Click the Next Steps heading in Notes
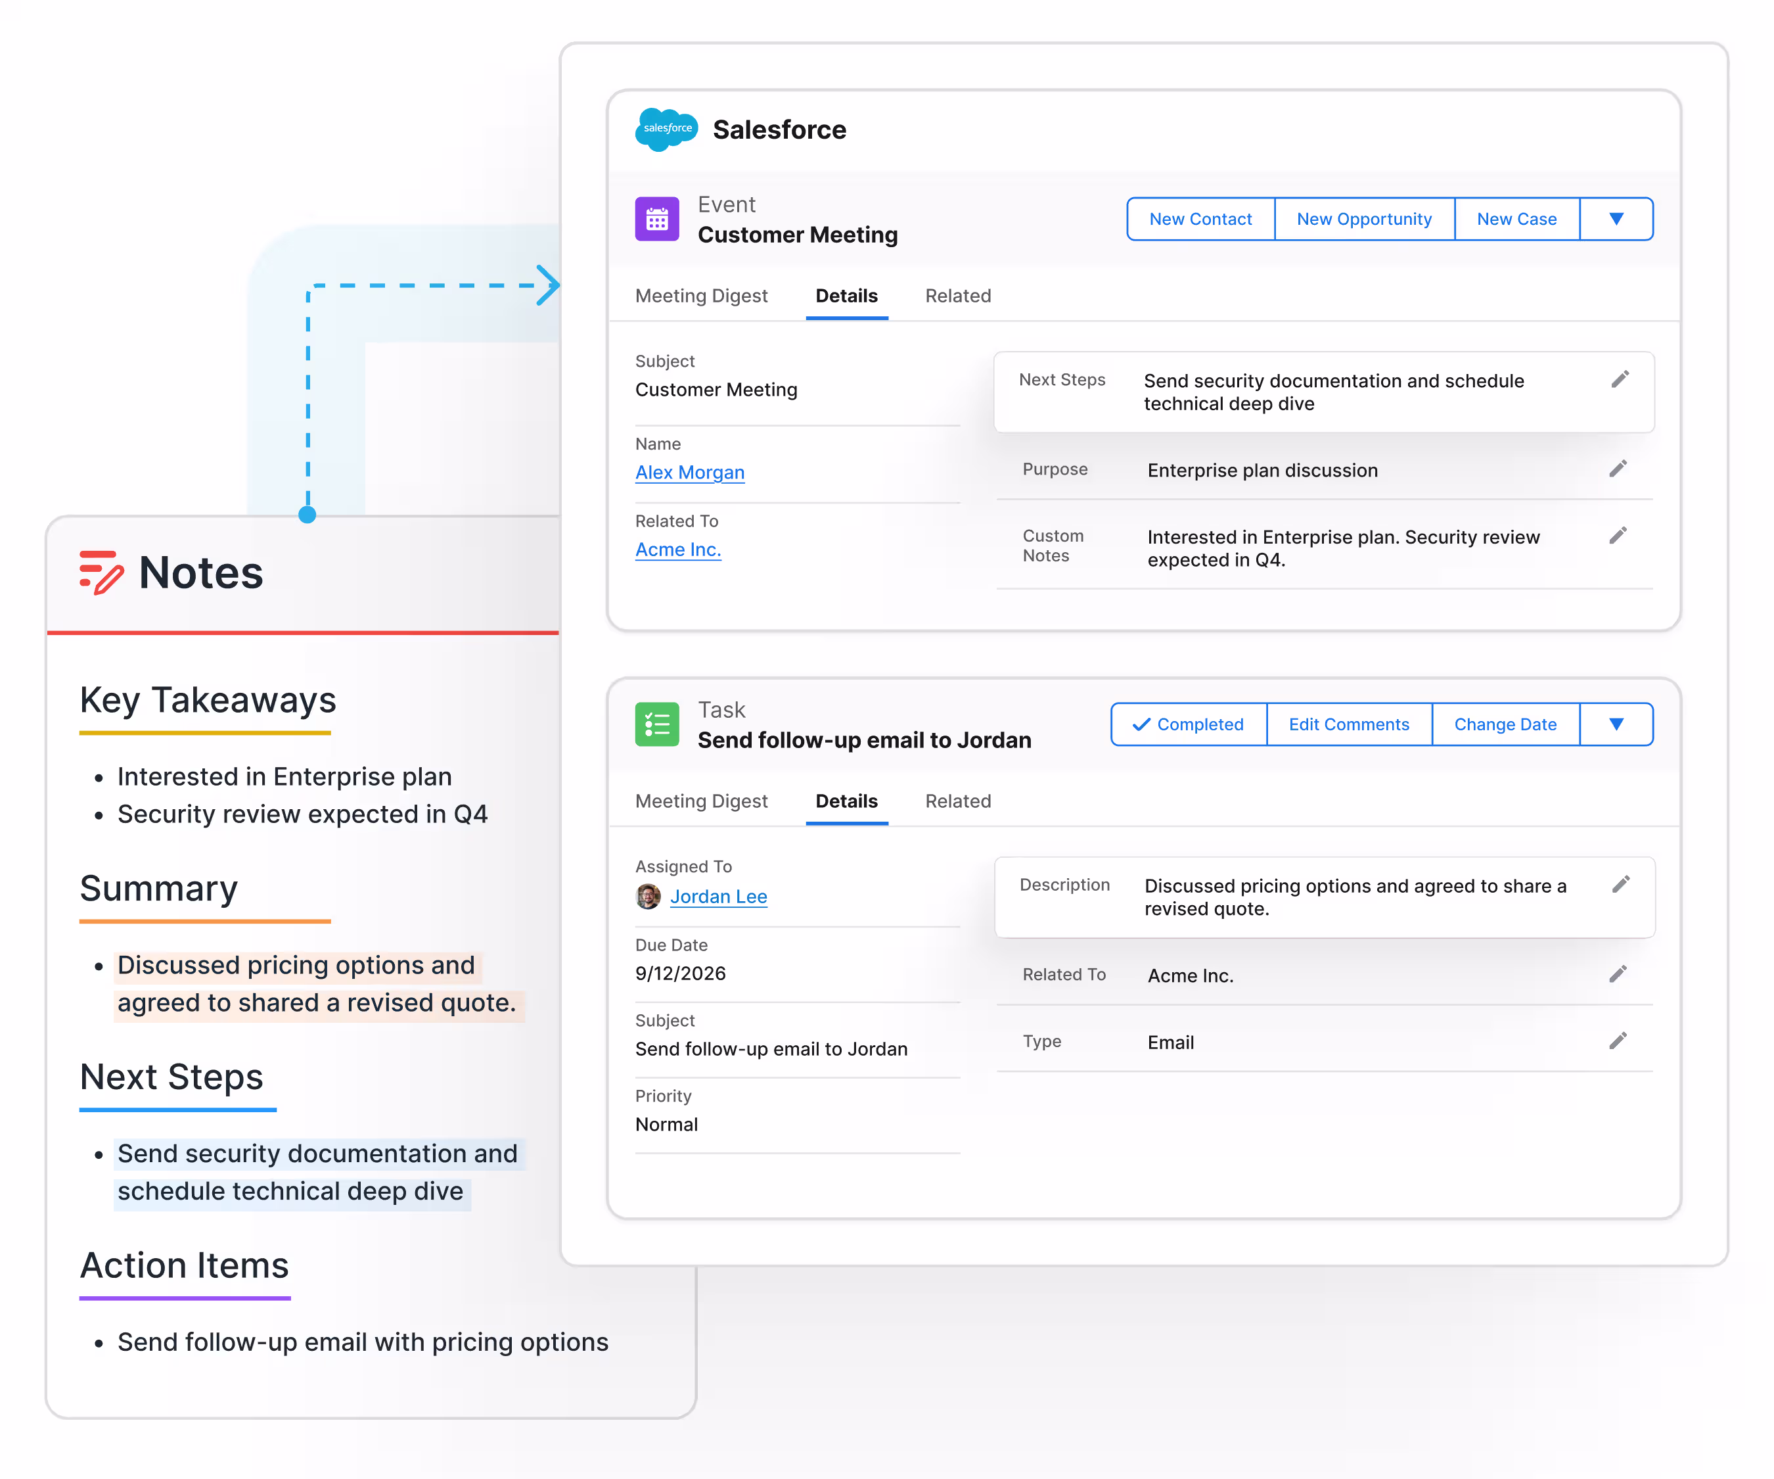This screenshot has width=1774, height=1479. (171, 1077)
